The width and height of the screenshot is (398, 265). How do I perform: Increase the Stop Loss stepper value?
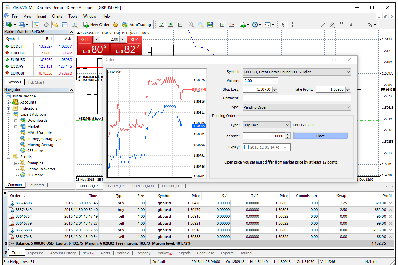coord(275,88)
